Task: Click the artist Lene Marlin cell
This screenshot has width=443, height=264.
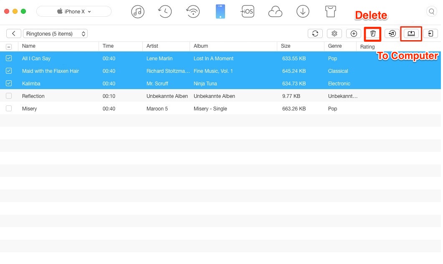Action: (x=159, y=59)
